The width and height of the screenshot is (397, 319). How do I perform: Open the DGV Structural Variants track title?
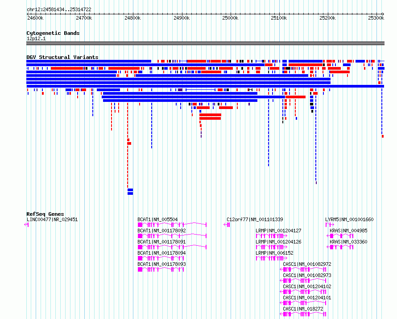click(62, 57)
